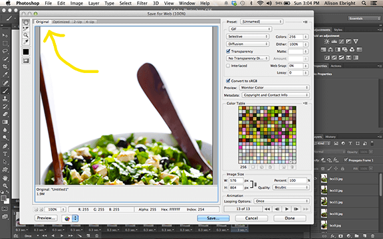The image size is (383, 239).
Task: Select the Gradient tool in Photoshop toolbar
Action: tap(5, 122)
